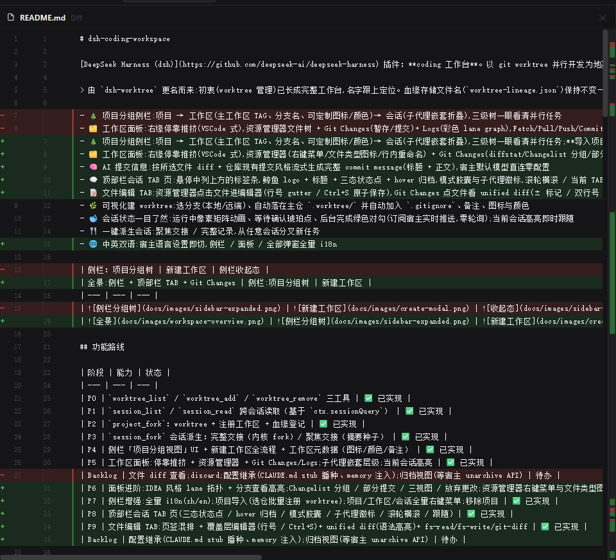Image resolution: width=616 pixels, height=560 pixels.
Task: Click the heading line '# dsh-coding-workspace'
Action: [125, 39]
